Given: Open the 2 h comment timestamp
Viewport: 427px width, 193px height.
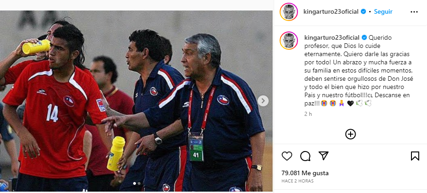Looking at the screenshot, I should (x=308, y=114).
